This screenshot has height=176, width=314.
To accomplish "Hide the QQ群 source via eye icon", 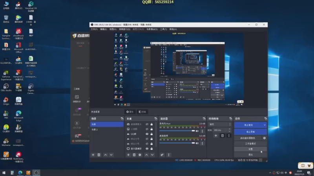I will (147, 134).
